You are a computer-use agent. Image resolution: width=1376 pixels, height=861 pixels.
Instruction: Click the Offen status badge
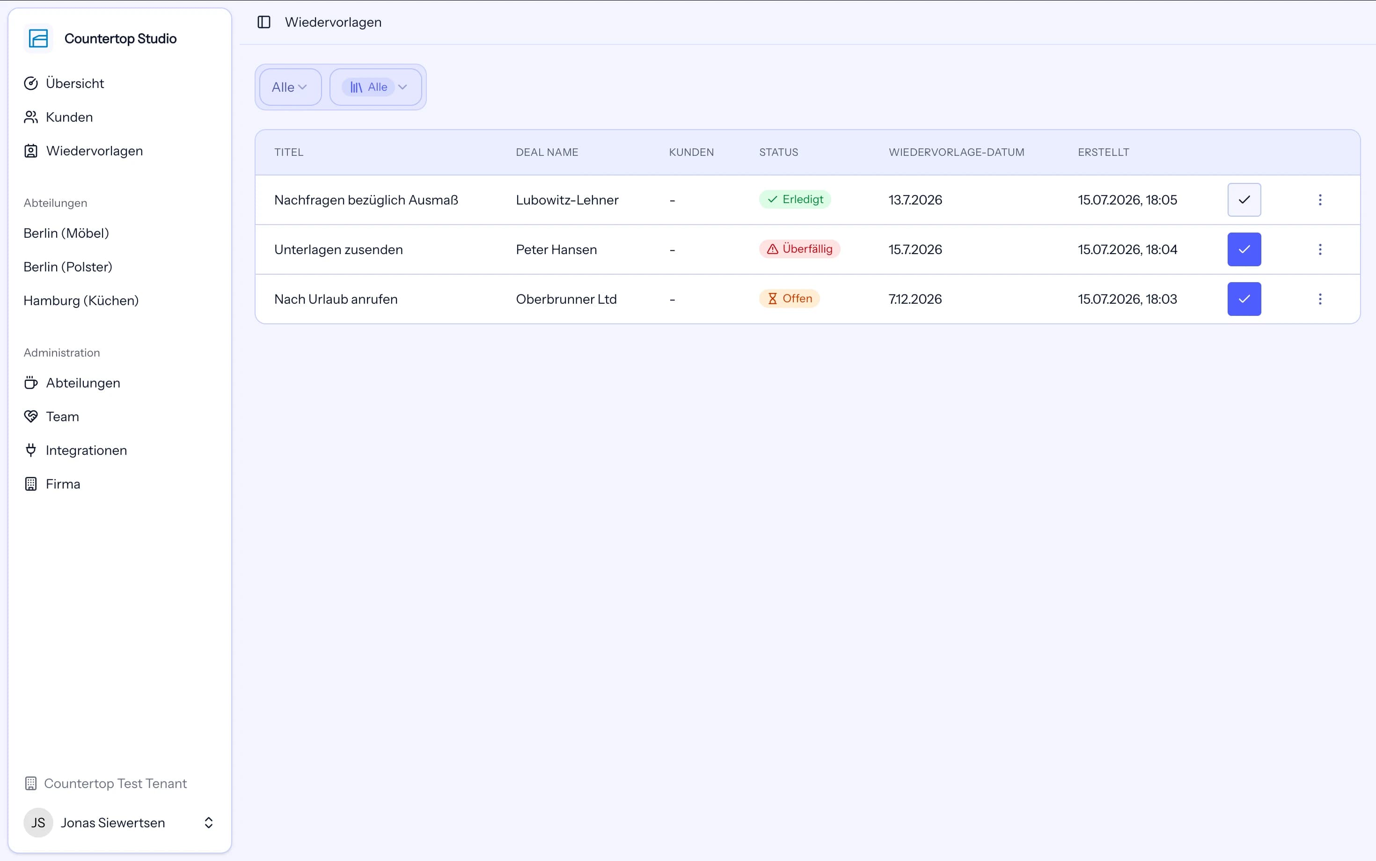790,299
